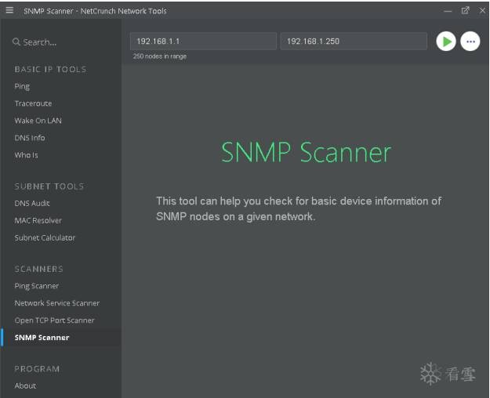Click the green Start scan play button
490x398 pixels.
coord(445,42)
